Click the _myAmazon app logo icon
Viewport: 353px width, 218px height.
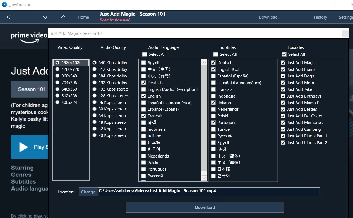pyautogui.click(x=4, y=4)
